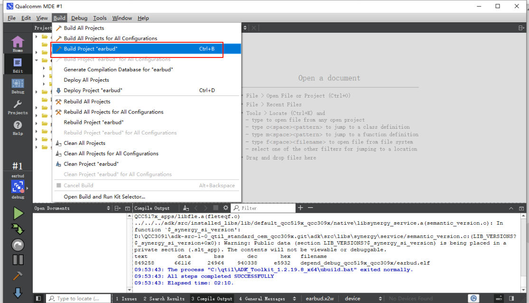Go to the previous item in Compile Output
The width and height of the screenshot is (529, 303).
click(196, 208)
